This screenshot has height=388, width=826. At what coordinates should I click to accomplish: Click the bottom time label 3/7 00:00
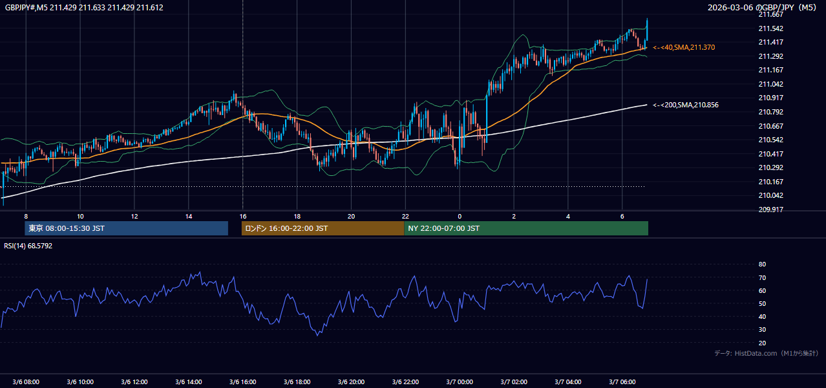pos(460,382)
